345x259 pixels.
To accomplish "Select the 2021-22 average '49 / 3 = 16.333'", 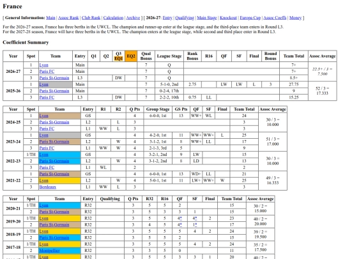I will click(x=273, y=180).
